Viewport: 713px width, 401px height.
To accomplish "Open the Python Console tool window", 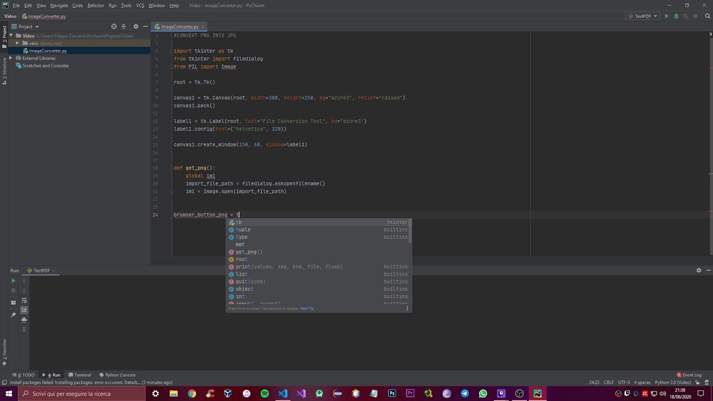I will pos(118,375).
